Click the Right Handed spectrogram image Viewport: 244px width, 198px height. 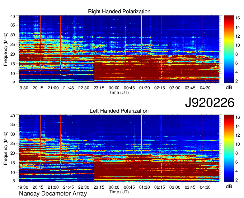[119, 49]
